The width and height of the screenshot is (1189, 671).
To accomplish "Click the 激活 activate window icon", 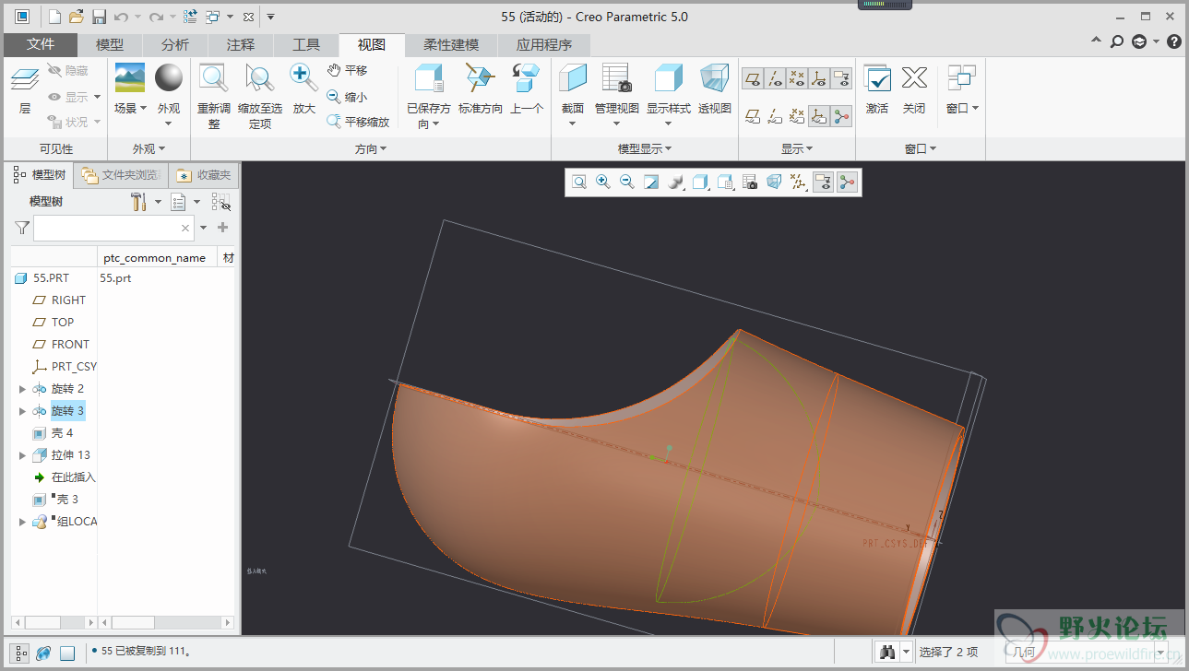I will (877, 77).
